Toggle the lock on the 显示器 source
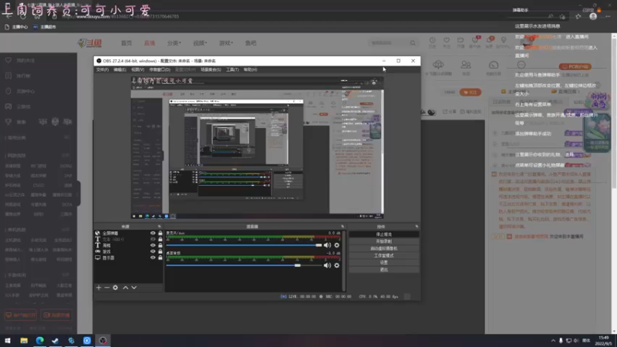Viewport: 617px width, 347px height. click(160, 258)
